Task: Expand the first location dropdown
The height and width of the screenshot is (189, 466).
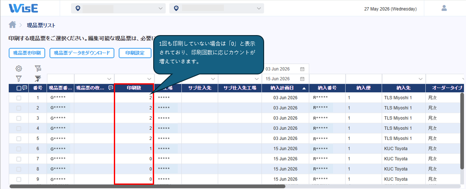Action: tap(118, 8)
